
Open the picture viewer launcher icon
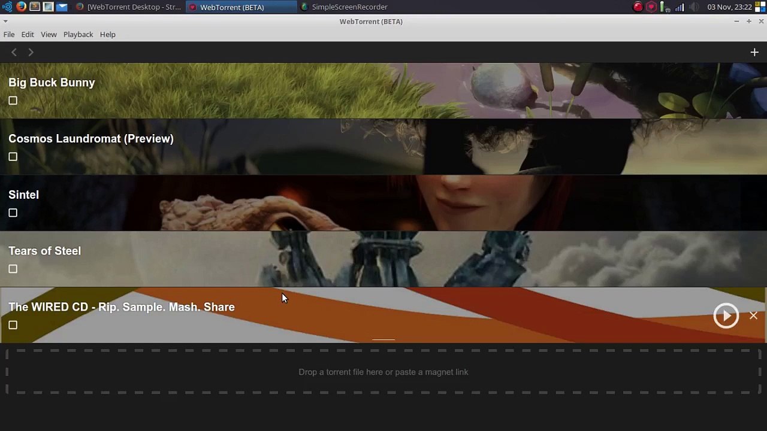click(48, 7)
